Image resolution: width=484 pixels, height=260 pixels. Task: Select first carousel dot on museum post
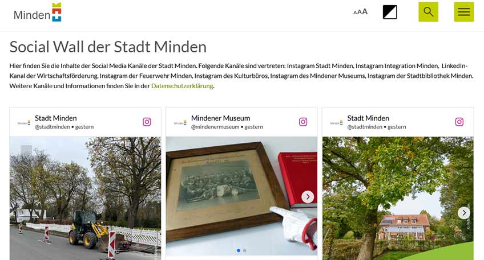coord(239,250)
